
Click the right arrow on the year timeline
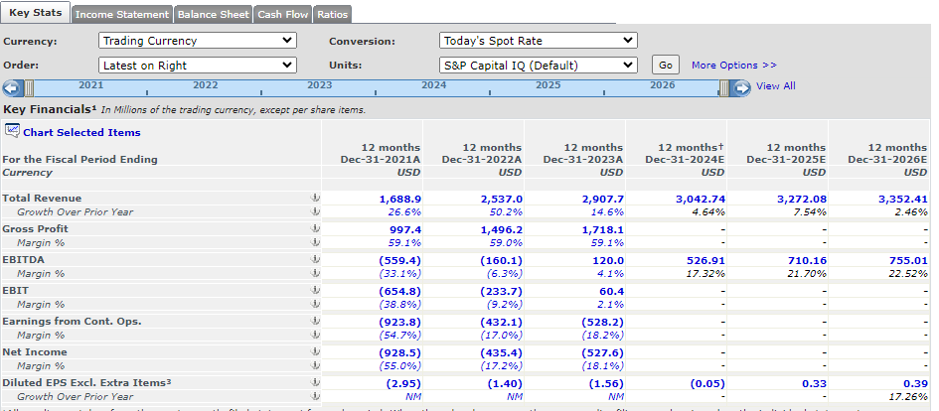click(740, 88)
